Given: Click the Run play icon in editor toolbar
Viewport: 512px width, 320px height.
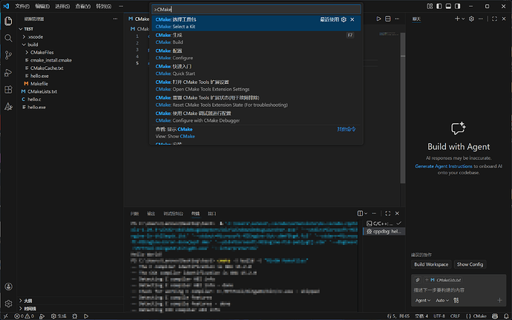Looking at the screenshot, I should (378, 19).
